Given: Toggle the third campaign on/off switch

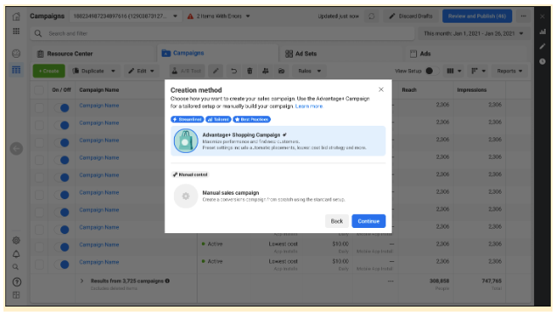Looking at the screenshot, I should click(x=62, y=142).
